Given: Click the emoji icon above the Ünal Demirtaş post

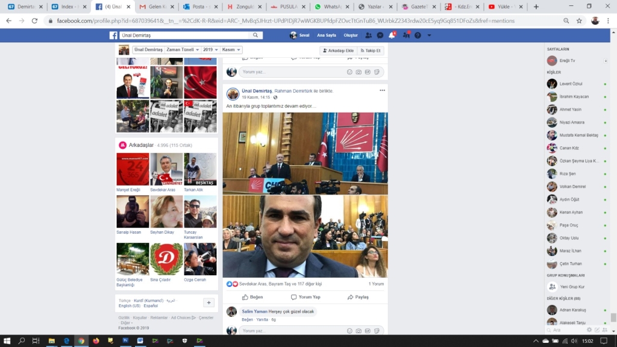Looking at the screenshot, I should click(x=349, y=72).
